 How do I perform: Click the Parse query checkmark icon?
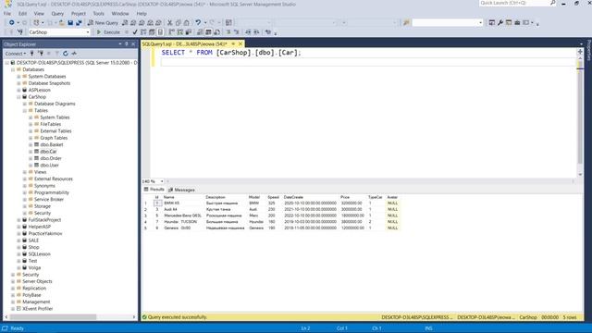click(135, 32)
